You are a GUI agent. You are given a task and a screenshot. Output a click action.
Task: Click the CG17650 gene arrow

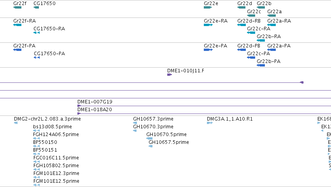(x=36, y=7)
